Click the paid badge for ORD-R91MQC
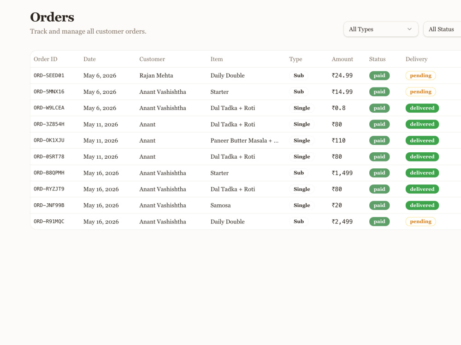461x345 pixels. click(379, 222)
